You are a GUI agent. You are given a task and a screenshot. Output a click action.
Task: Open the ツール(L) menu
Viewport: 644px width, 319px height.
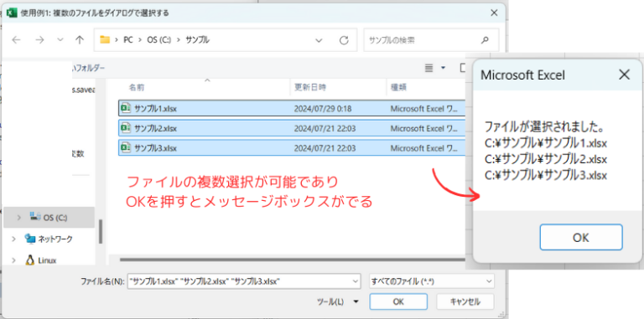click(x=337, y=301)
